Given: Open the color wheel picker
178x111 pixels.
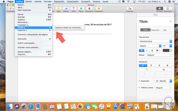Looking at the screenshot, I should 171,50.
